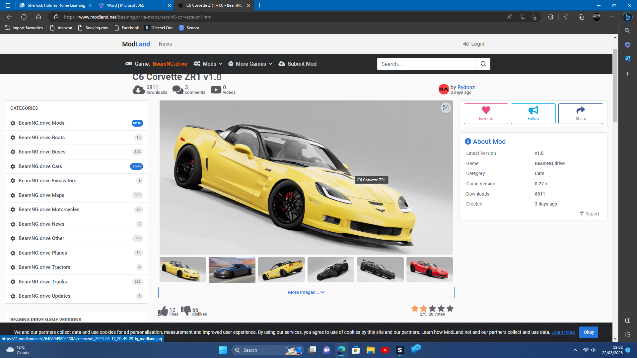Open BeamNG.drive Cars category
This screenshot has width=637, height=358.
(77, 166)
